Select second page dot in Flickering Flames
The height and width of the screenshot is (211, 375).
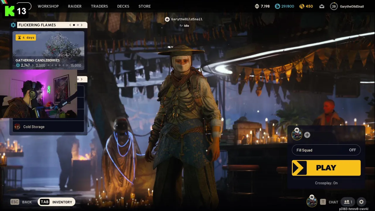(x=78, y=25)
